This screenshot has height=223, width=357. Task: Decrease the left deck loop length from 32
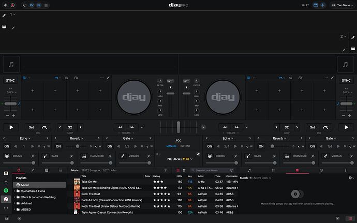click(60, 127)
